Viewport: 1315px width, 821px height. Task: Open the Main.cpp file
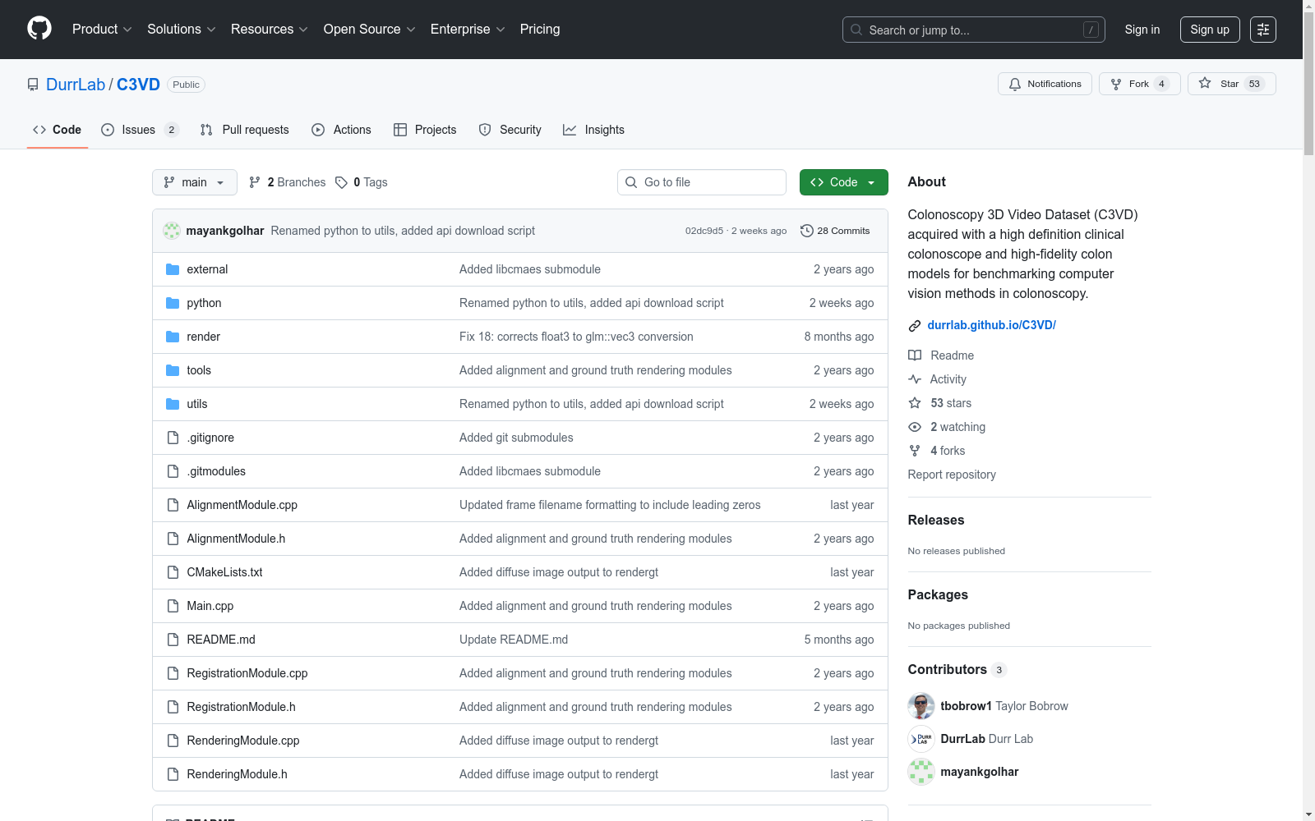(x=210, y=606)
